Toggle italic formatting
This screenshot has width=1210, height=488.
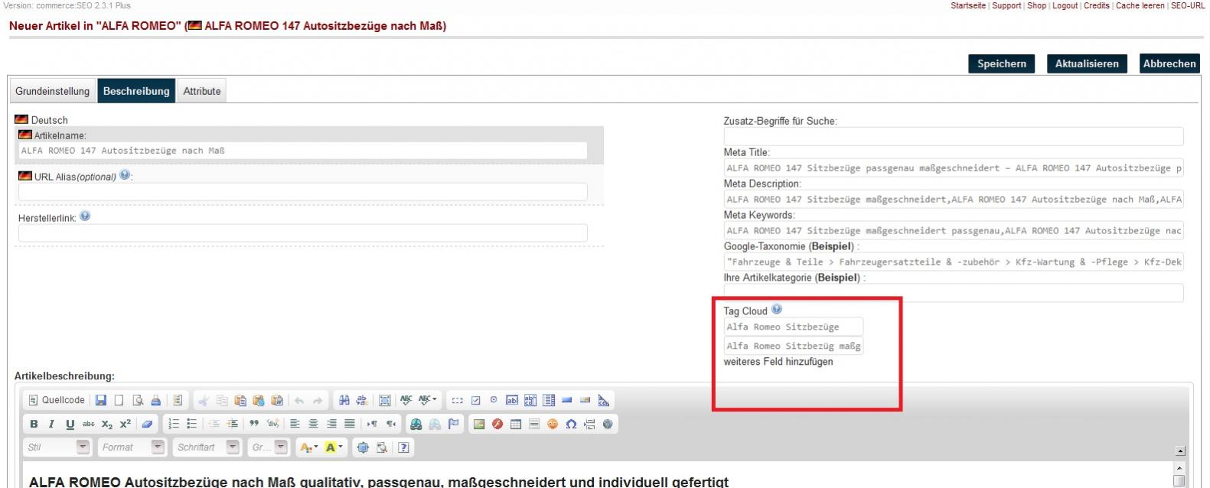click(x=51, y=425)
